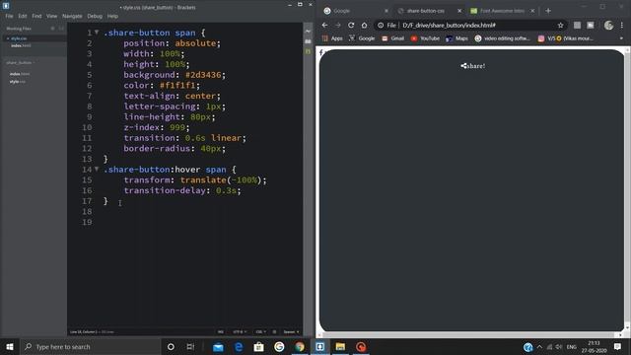Open the Navigate menu in Brackets
The height and width of the screenshot is (355, 631).
72,16
